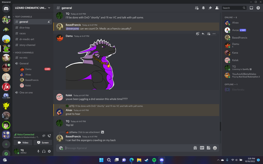The width and height of the screenshot is (263, 164).
Task: Go to Discord Home direct messages
Action: 6,8
